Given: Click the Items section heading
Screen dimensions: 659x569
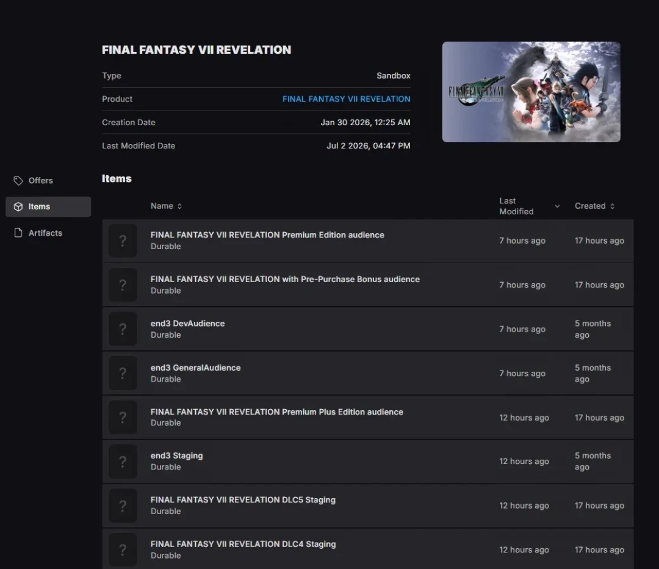Looking at the screenshot, I should (117, 179).
